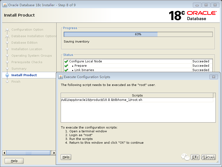Select the Operating System Groups step
This screenshot has width=222, height=167.
32,56
